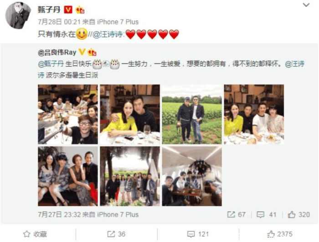
Task: Open @汪诗诗 mention in the top post
Action: (x=108, y=34)
